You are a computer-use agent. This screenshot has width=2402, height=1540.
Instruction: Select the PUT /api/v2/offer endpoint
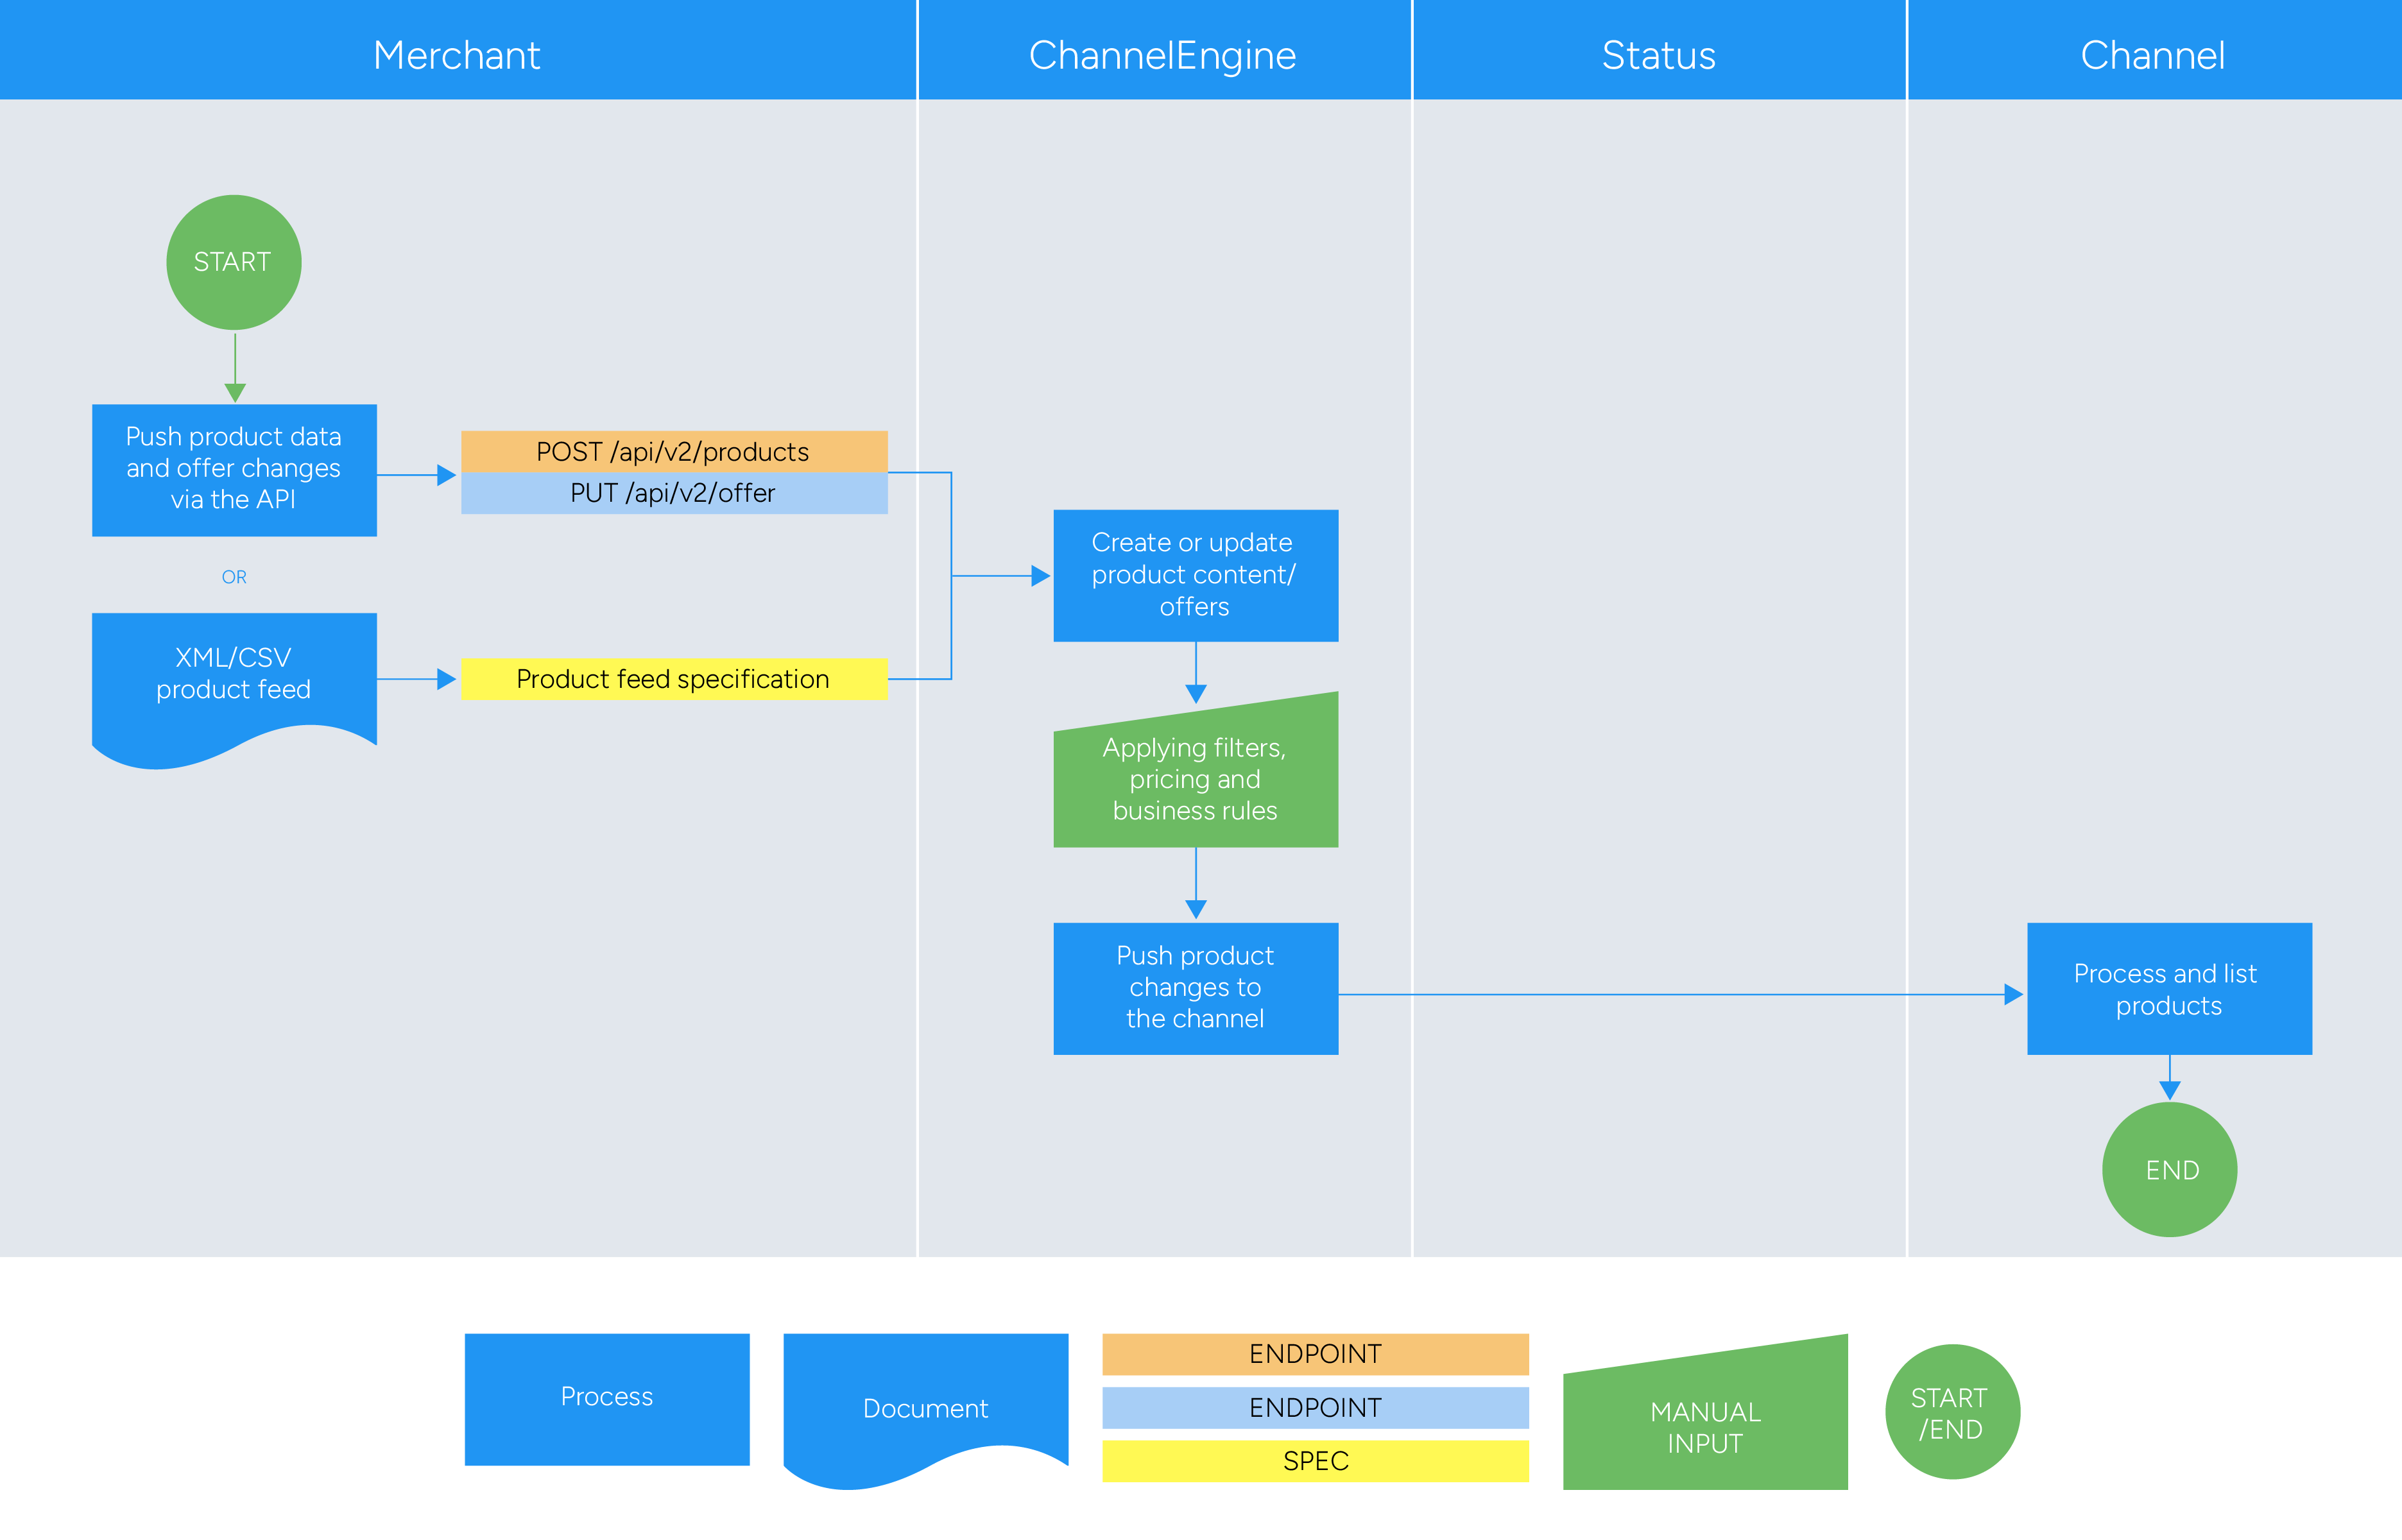673,493
